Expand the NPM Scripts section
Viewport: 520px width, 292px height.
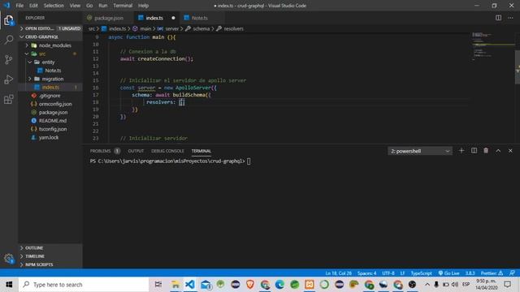50,264
